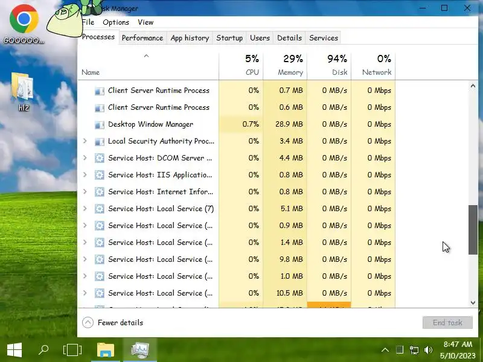
Task: Maximize the Task Manager window
Action: coord(444,8)
